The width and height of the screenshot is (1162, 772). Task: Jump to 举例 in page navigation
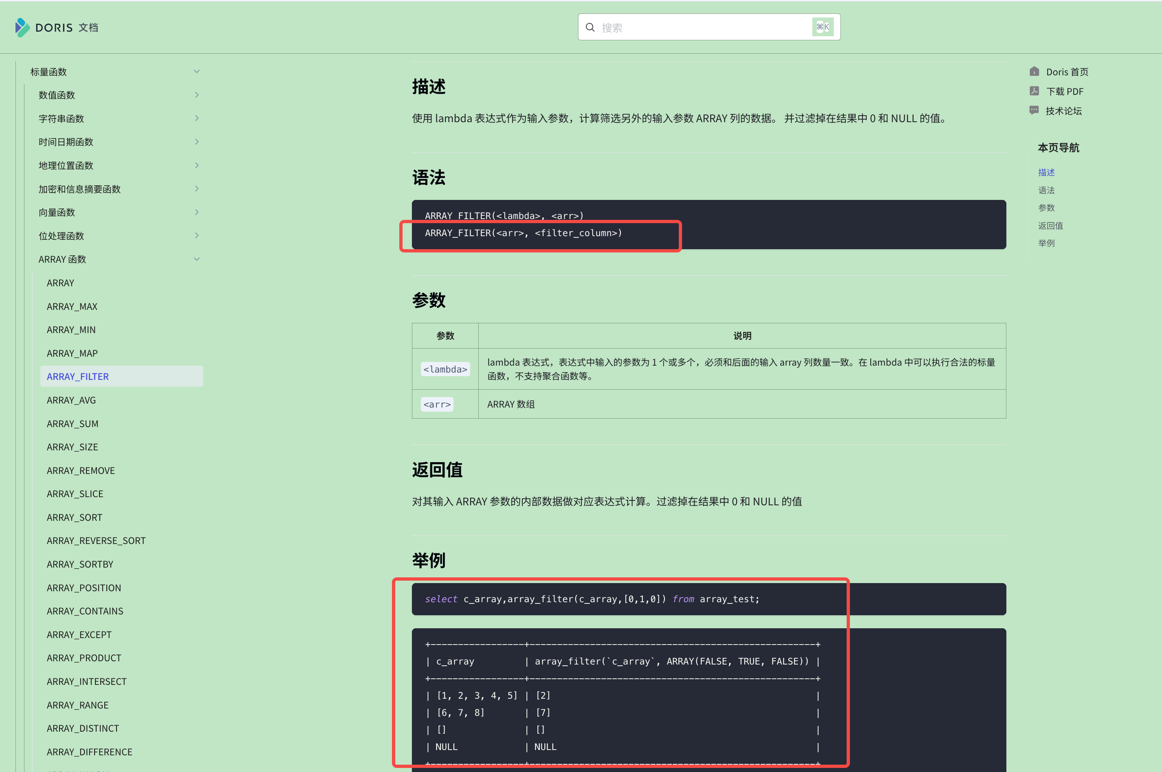coord(1046,243)
